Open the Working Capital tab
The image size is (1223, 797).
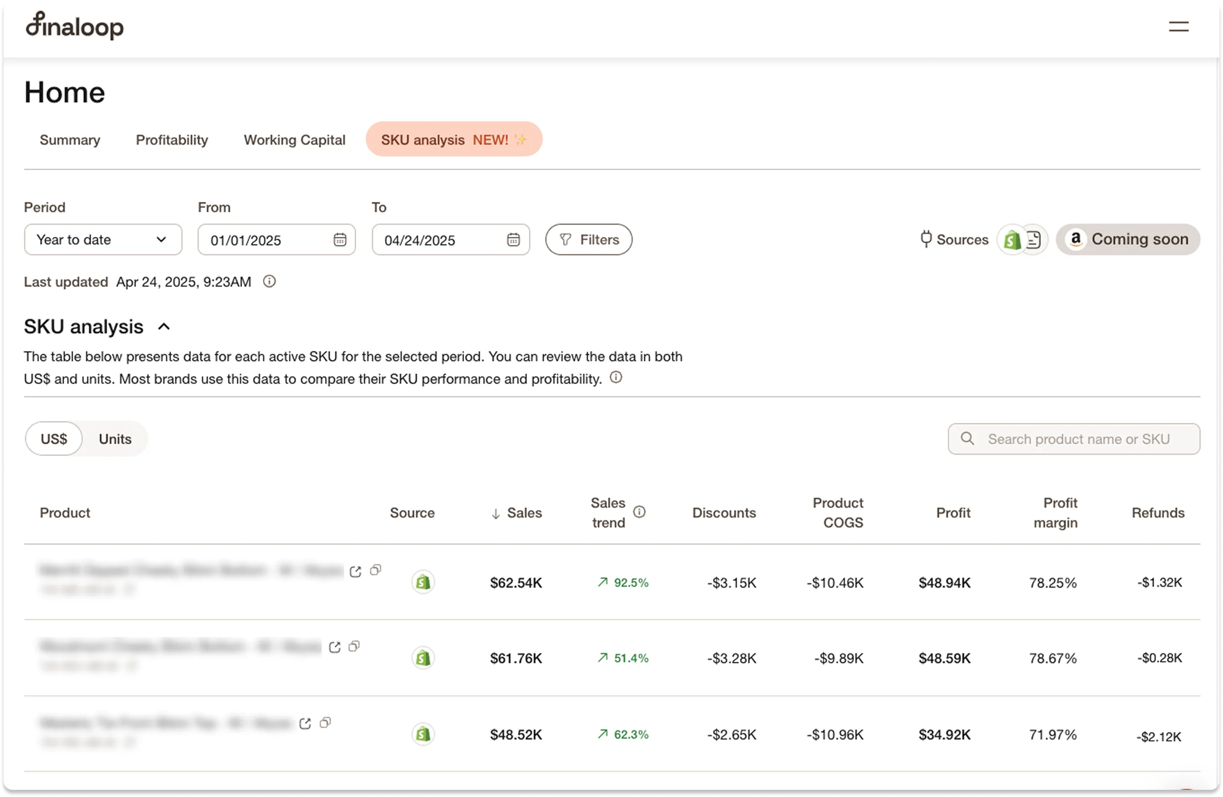294,140
